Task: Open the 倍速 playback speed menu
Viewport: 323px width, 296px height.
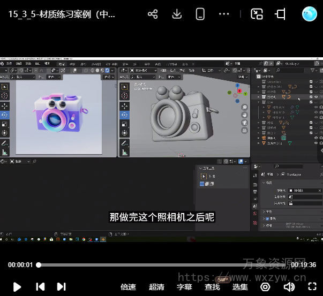Action: coord(129,287)
